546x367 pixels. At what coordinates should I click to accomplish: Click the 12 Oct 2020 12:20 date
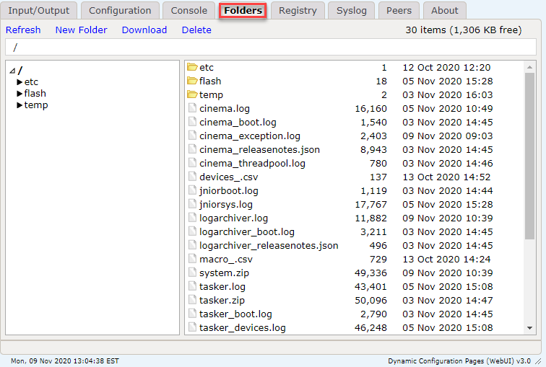(x=446, y=67)
